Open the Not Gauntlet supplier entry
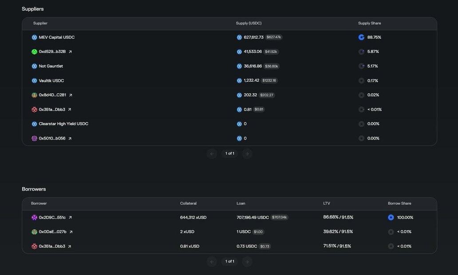The width and height of the screenshot is (458, 275). [x=51, y=66]
